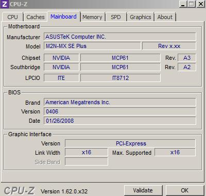
Task: Click the Link Width x16 field
Action: (x=87, y=152)
